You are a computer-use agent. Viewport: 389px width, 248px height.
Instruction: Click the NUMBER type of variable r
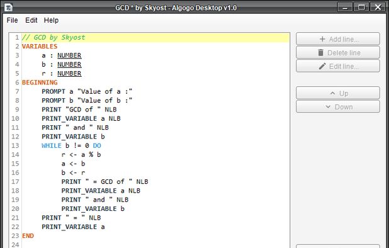[x=69, y=74]
